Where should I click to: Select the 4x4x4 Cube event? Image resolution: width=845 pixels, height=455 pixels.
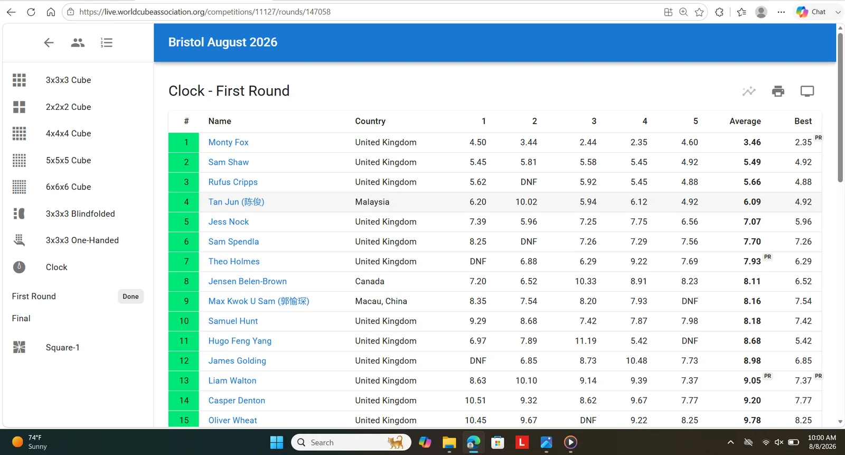tap(78, 134)
